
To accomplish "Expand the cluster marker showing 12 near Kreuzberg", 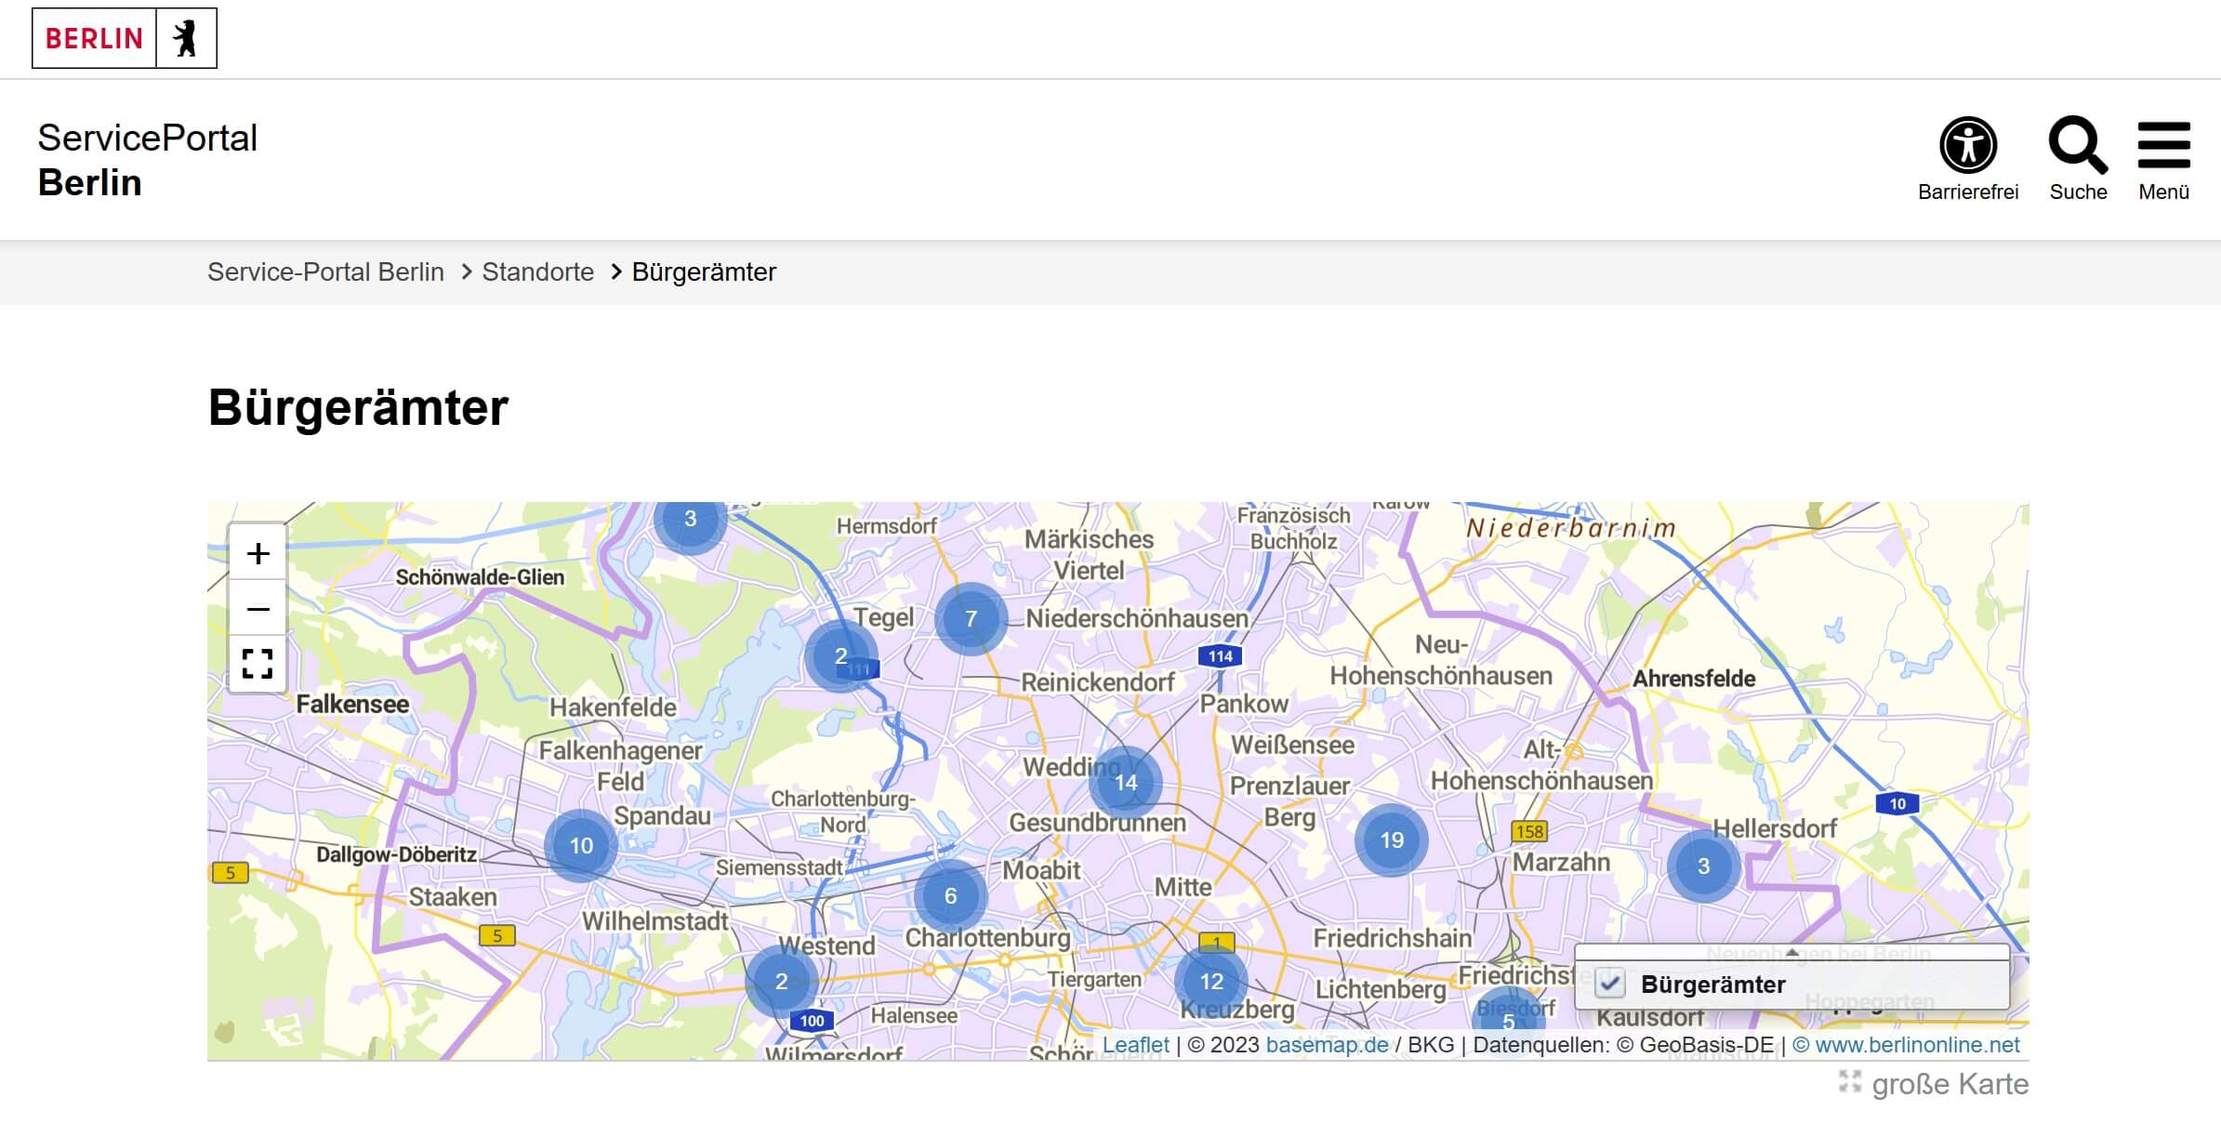I will tap(1211, 981).
